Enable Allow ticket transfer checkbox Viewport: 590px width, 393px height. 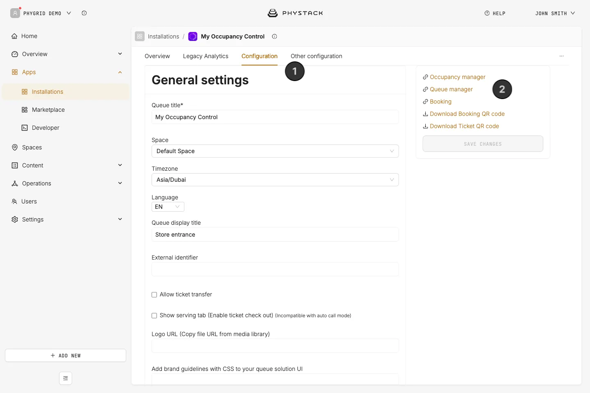pos(154,295)
